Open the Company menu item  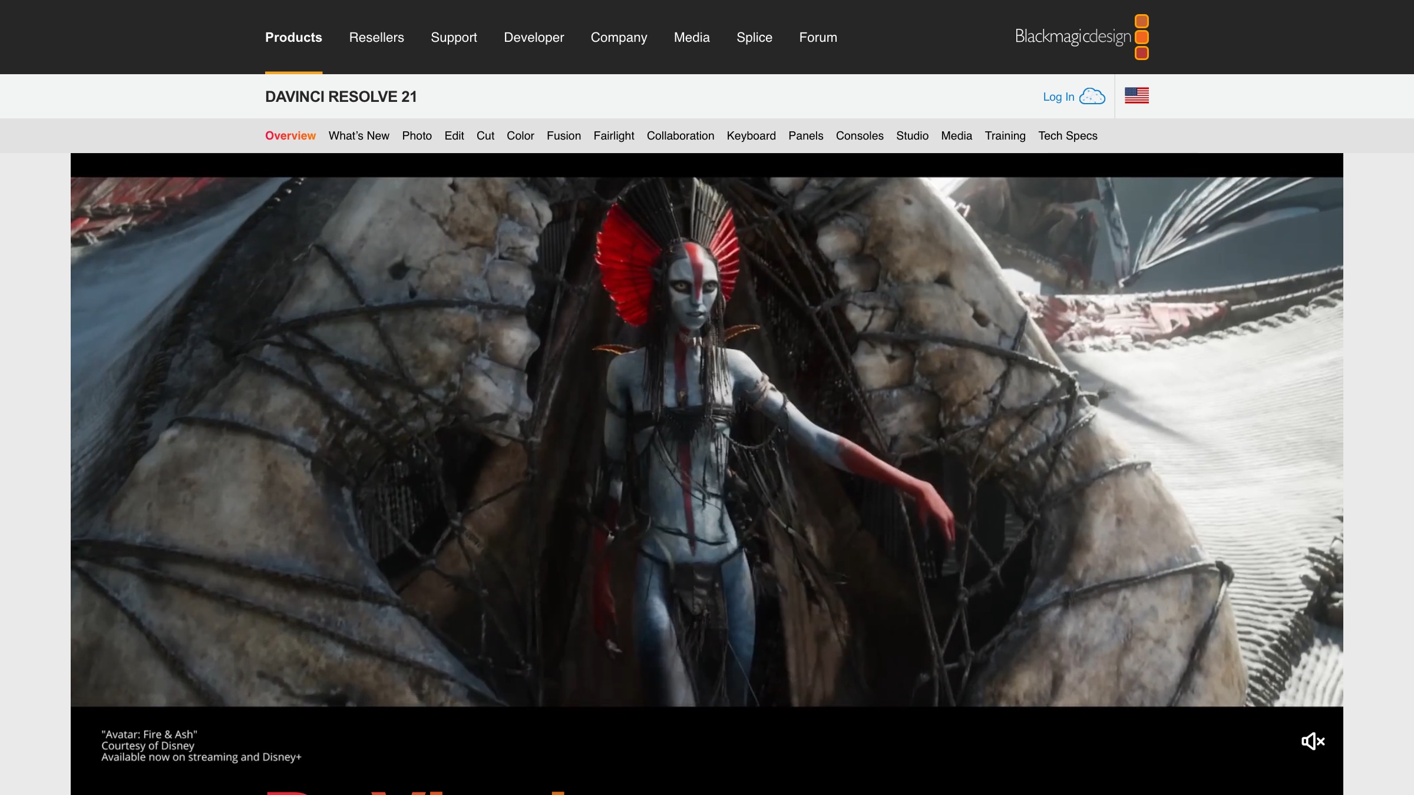click(619, 37)
